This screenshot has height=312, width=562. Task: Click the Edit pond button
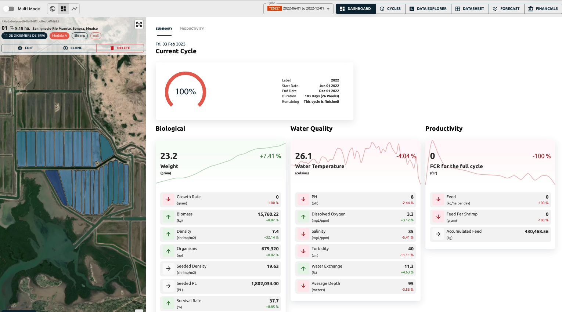click(25, 48)
